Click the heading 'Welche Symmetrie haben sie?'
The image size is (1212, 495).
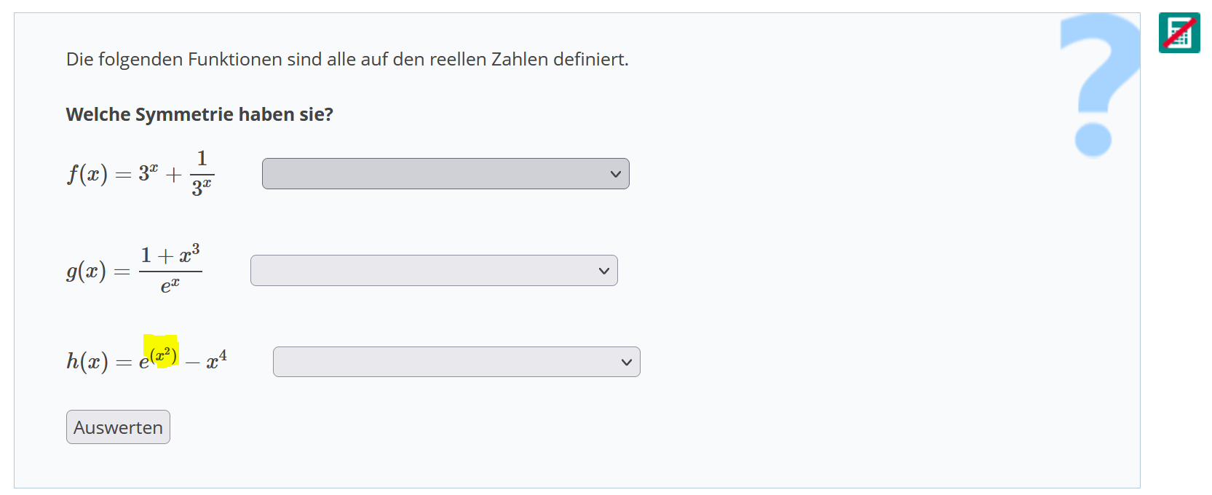pyautogui.click(x=199, y=114)
